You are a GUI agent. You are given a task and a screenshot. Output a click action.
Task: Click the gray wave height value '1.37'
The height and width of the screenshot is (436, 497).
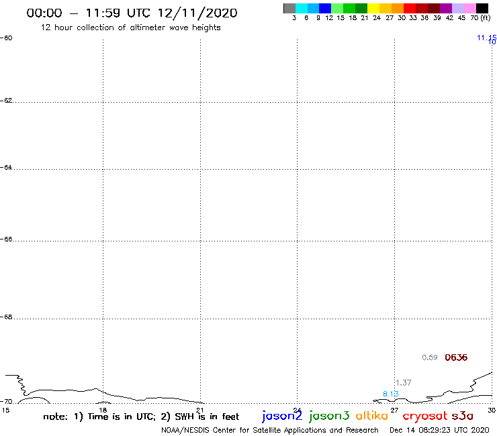pyautogui.click(x=404, y=383)
